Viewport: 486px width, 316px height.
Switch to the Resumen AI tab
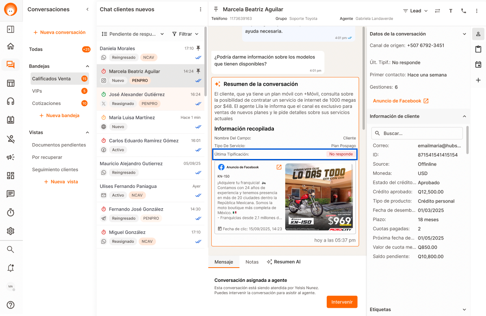(x=284, y=262)
